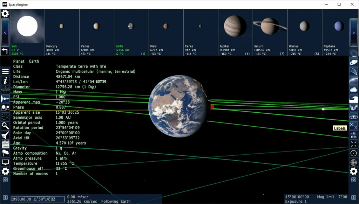Screen dimensions: 359x204
Task: Click the bottom-left time panel pin icon
Action: click(x=5, y=198)
